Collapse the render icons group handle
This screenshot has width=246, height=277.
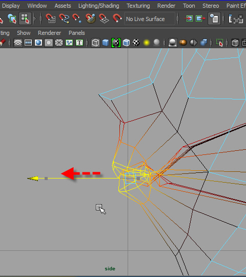point(223,18)
